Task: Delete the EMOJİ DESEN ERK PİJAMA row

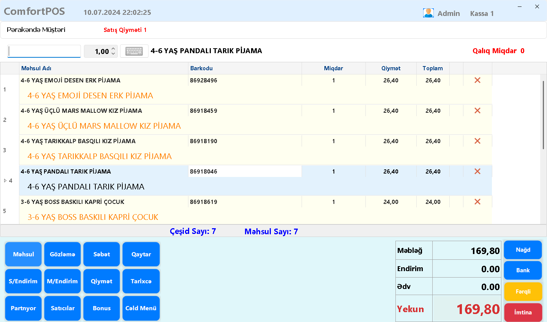Action: (x=477, y=80)
